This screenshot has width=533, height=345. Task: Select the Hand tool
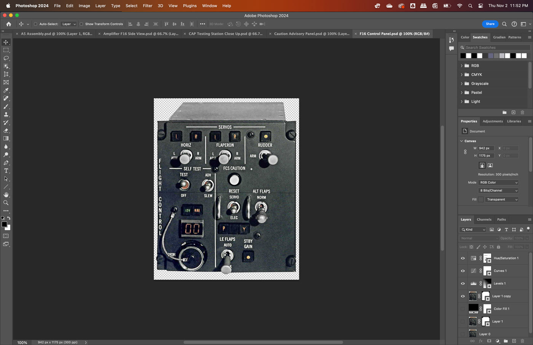point(6,195)
